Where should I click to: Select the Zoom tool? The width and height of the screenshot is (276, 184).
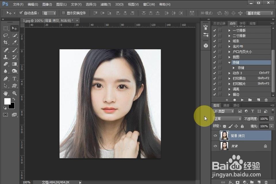click(14, 93)
